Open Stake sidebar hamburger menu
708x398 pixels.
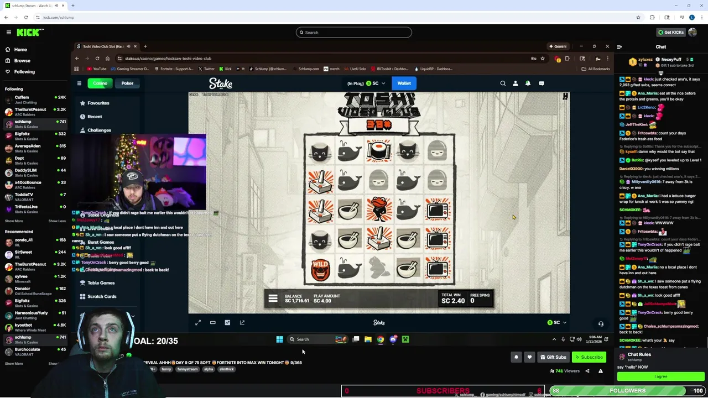click(x=79, y=83)
